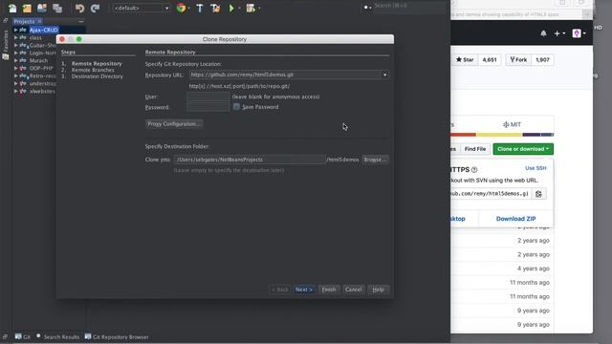The width and height of the screenshot is (612, 344).
Task: Click the Next button
Action: 304,290
